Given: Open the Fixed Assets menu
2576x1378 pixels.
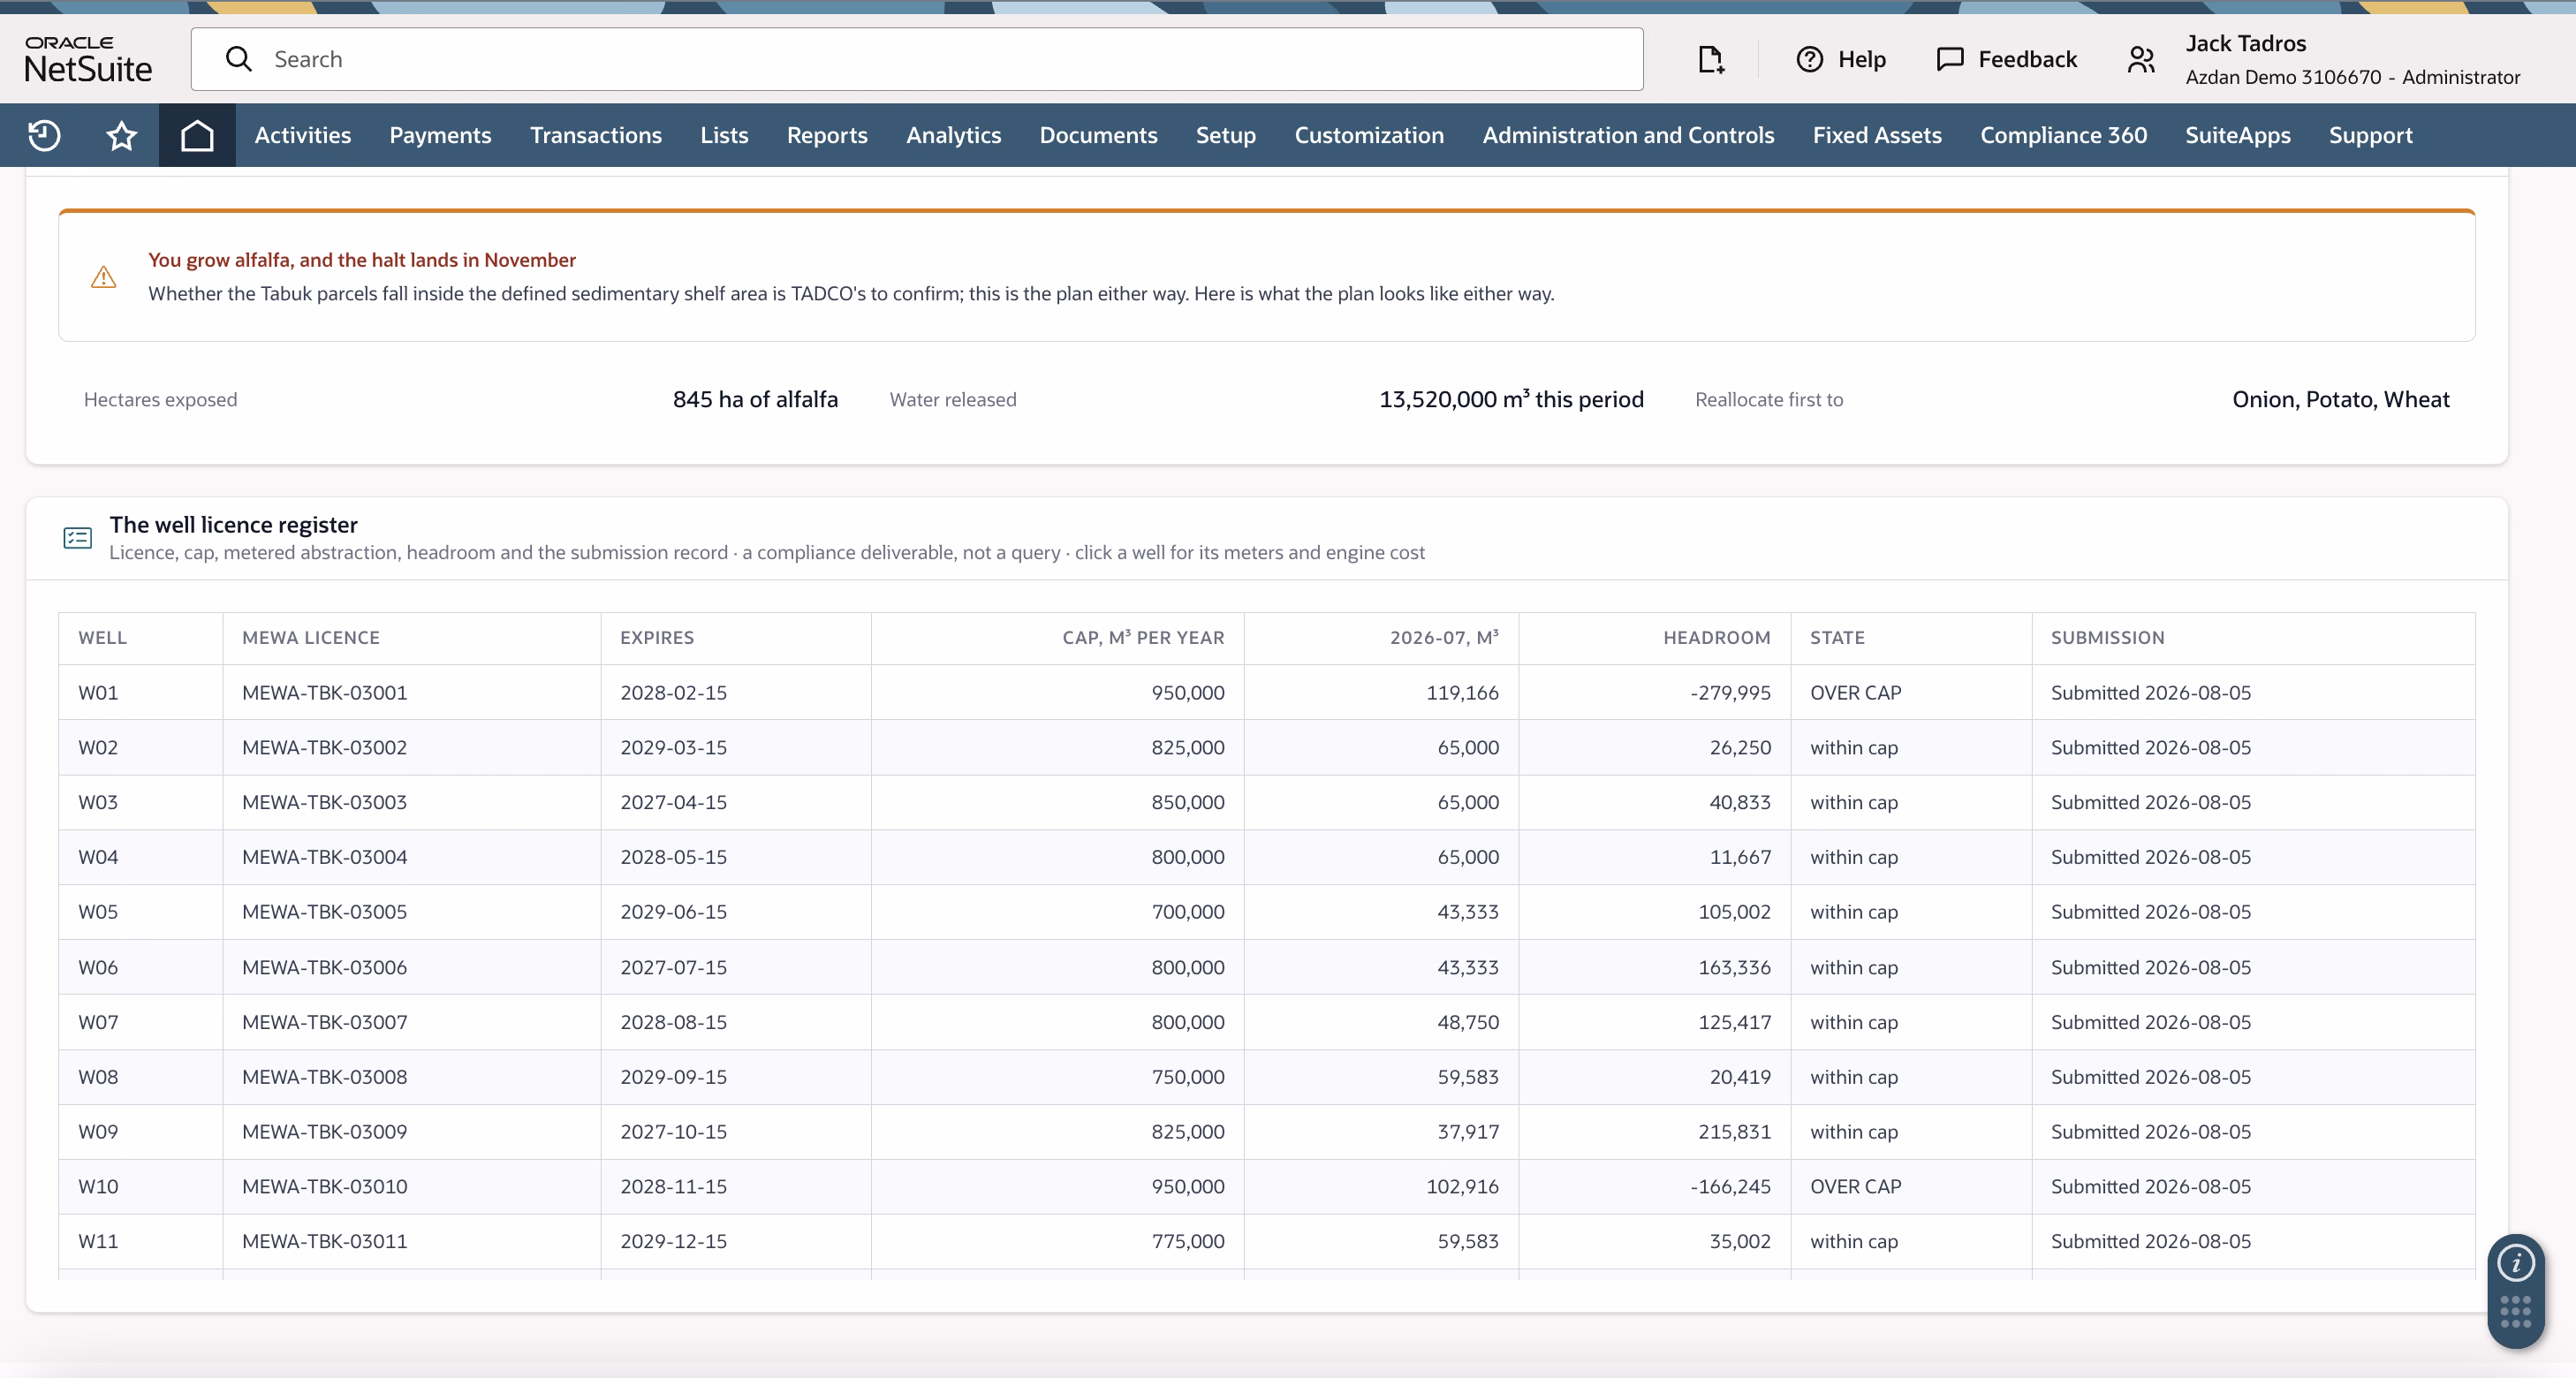Looking at the screenshot, I should pyautogui.click(x=1877, y=135).
